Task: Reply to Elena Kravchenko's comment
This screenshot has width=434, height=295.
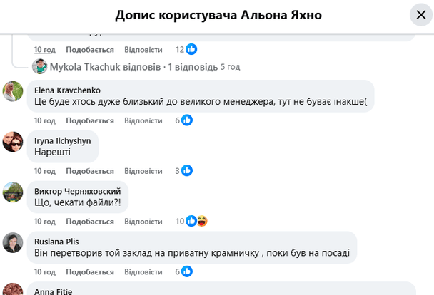Action: click(x=143, y=120)
